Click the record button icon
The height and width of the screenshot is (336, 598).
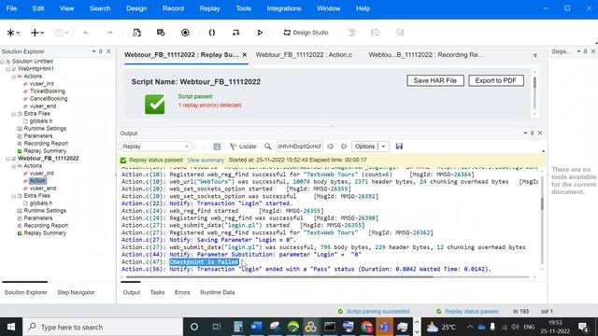[x=185, y=33]
